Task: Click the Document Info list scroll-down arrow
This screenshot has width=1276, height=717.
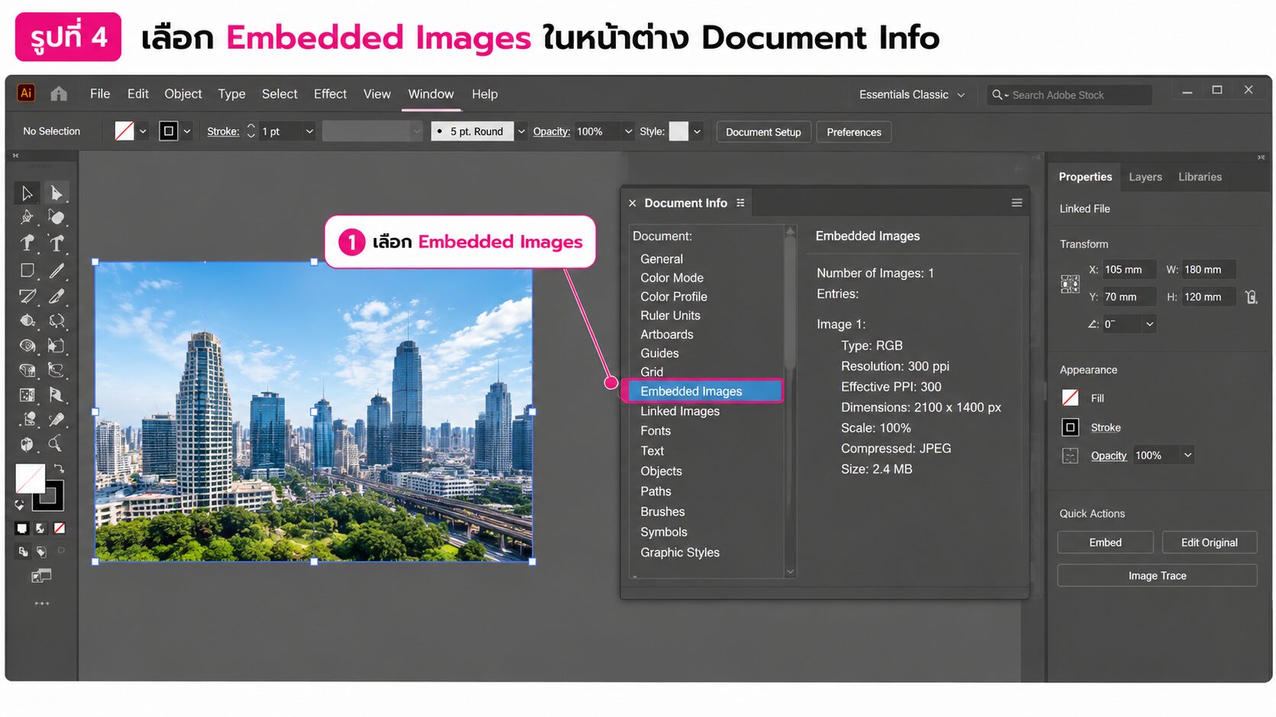Action: pos(791,571)
